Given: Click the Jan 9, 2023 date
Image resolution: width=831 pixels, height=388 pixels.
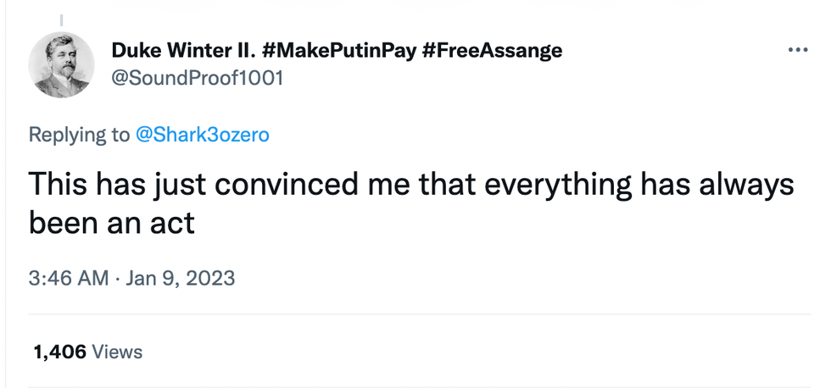Looking at the screenshot, I should point(181,278).
